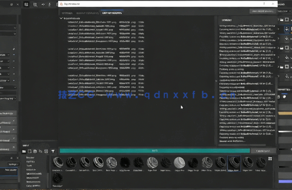Click the shelf hide search icon

tap(40, 151)
